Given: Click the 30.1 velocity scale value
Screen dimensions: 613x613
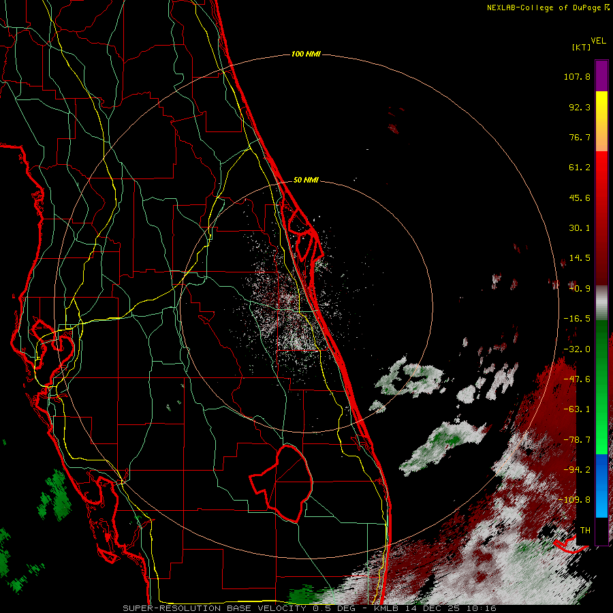Looking at the screenshot, I should pyautogui.click(x=580, y=228).
